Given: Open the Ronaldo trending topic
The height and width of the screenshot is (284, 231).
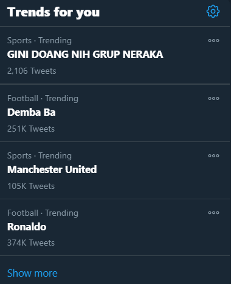Looking at the screenshot, I should 27,227.
